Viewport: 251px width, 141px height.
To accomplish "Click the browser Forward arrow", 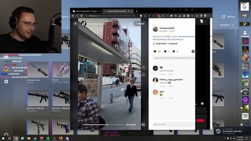I will [x=77, y=16].
